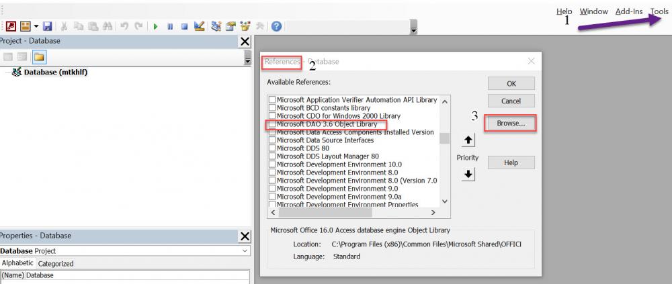This screenshot has height=284, width=672.
Task: Check Microsoft Data Source Interfaces
Action: (272, 140)
